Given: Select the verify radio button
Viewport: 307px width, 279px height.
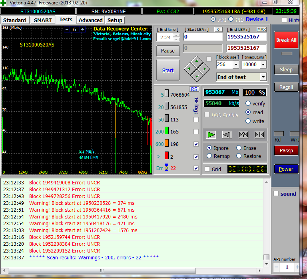Looking at the screenshot, I should click(248, 103).
